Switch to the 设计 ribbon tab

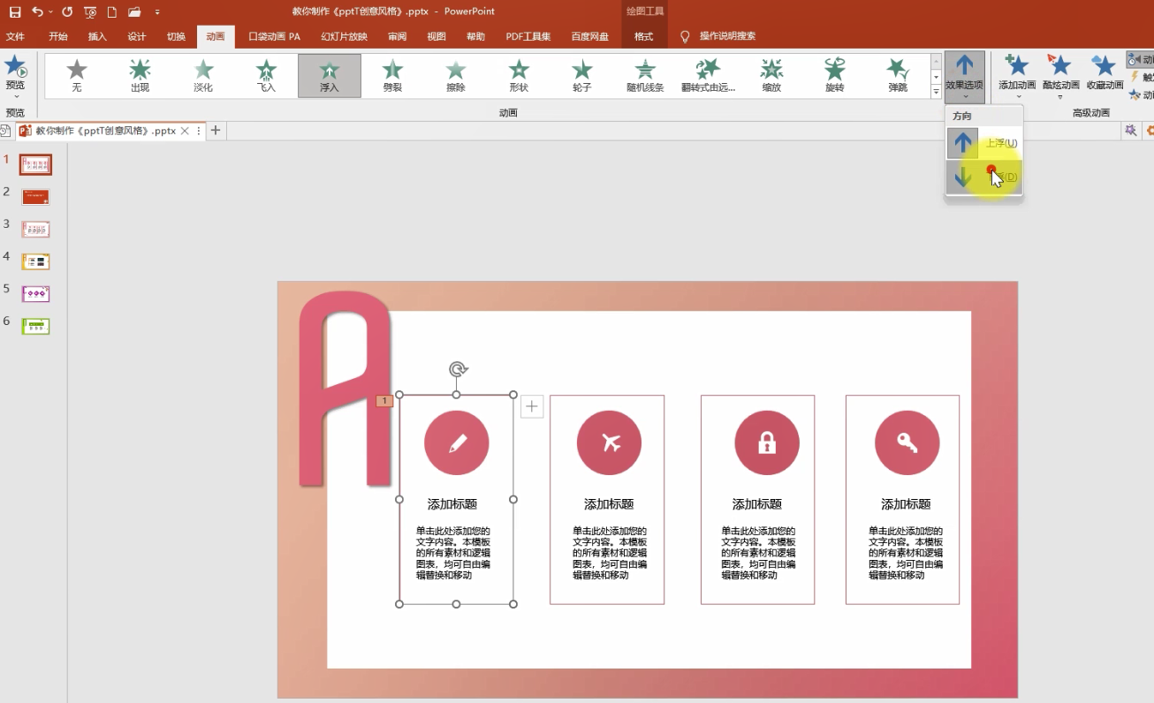[x=136, y=36]
